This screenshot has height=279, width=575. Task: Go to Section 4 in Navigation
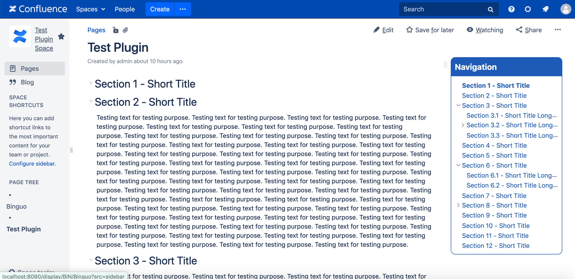[x=494, y=145]
